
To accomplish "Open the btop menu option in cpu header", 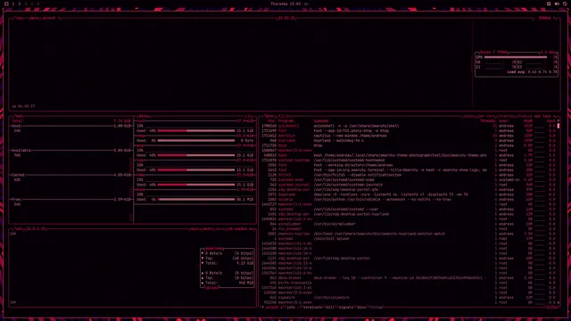I will pos(35,18).
